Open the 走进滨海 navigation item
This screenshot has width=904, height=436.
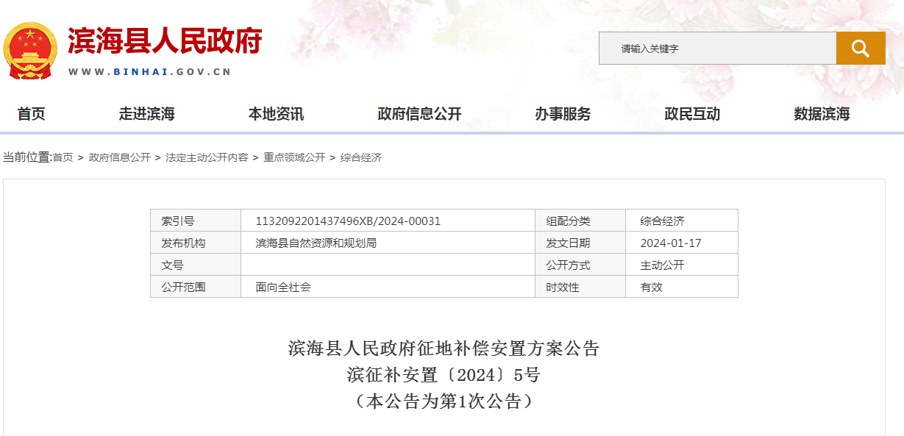(146, 114)
